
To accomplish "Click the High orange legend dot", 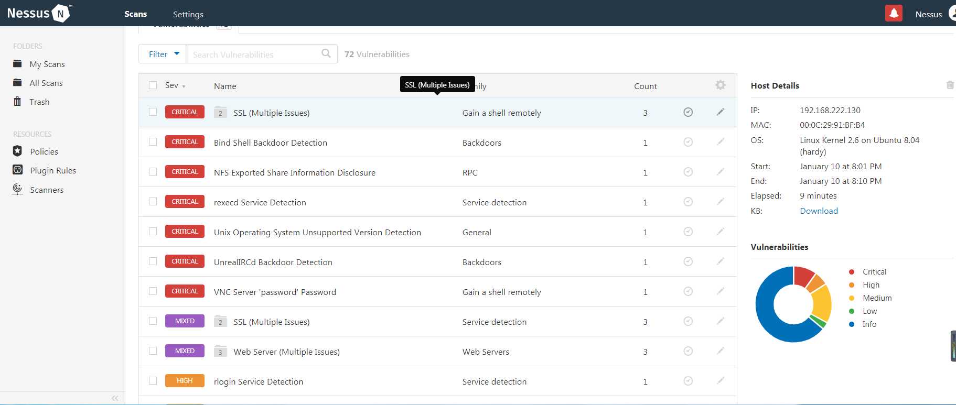I will 852,284.
